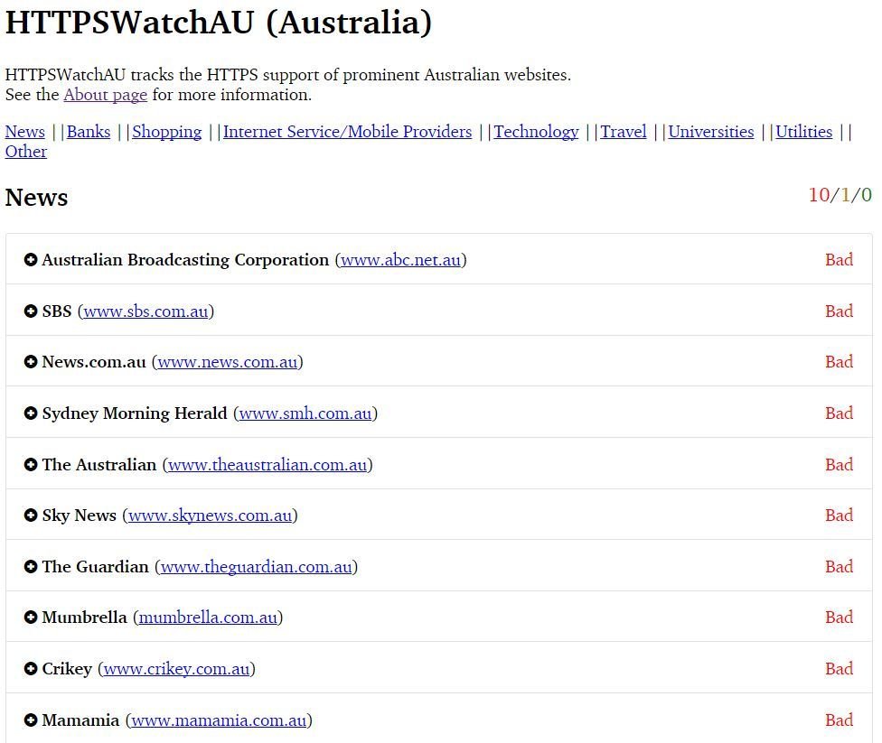882x743 pixels.
Task: Jump to the News category link
Action: [24, 132]
